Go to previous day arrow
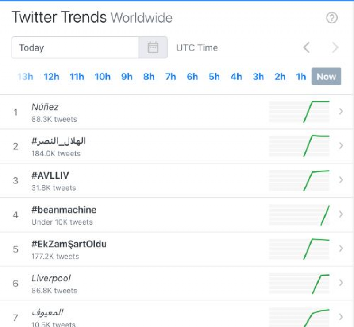 click(x=306, y=47)
